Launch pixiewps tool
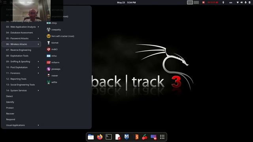 tap(53, 69)
